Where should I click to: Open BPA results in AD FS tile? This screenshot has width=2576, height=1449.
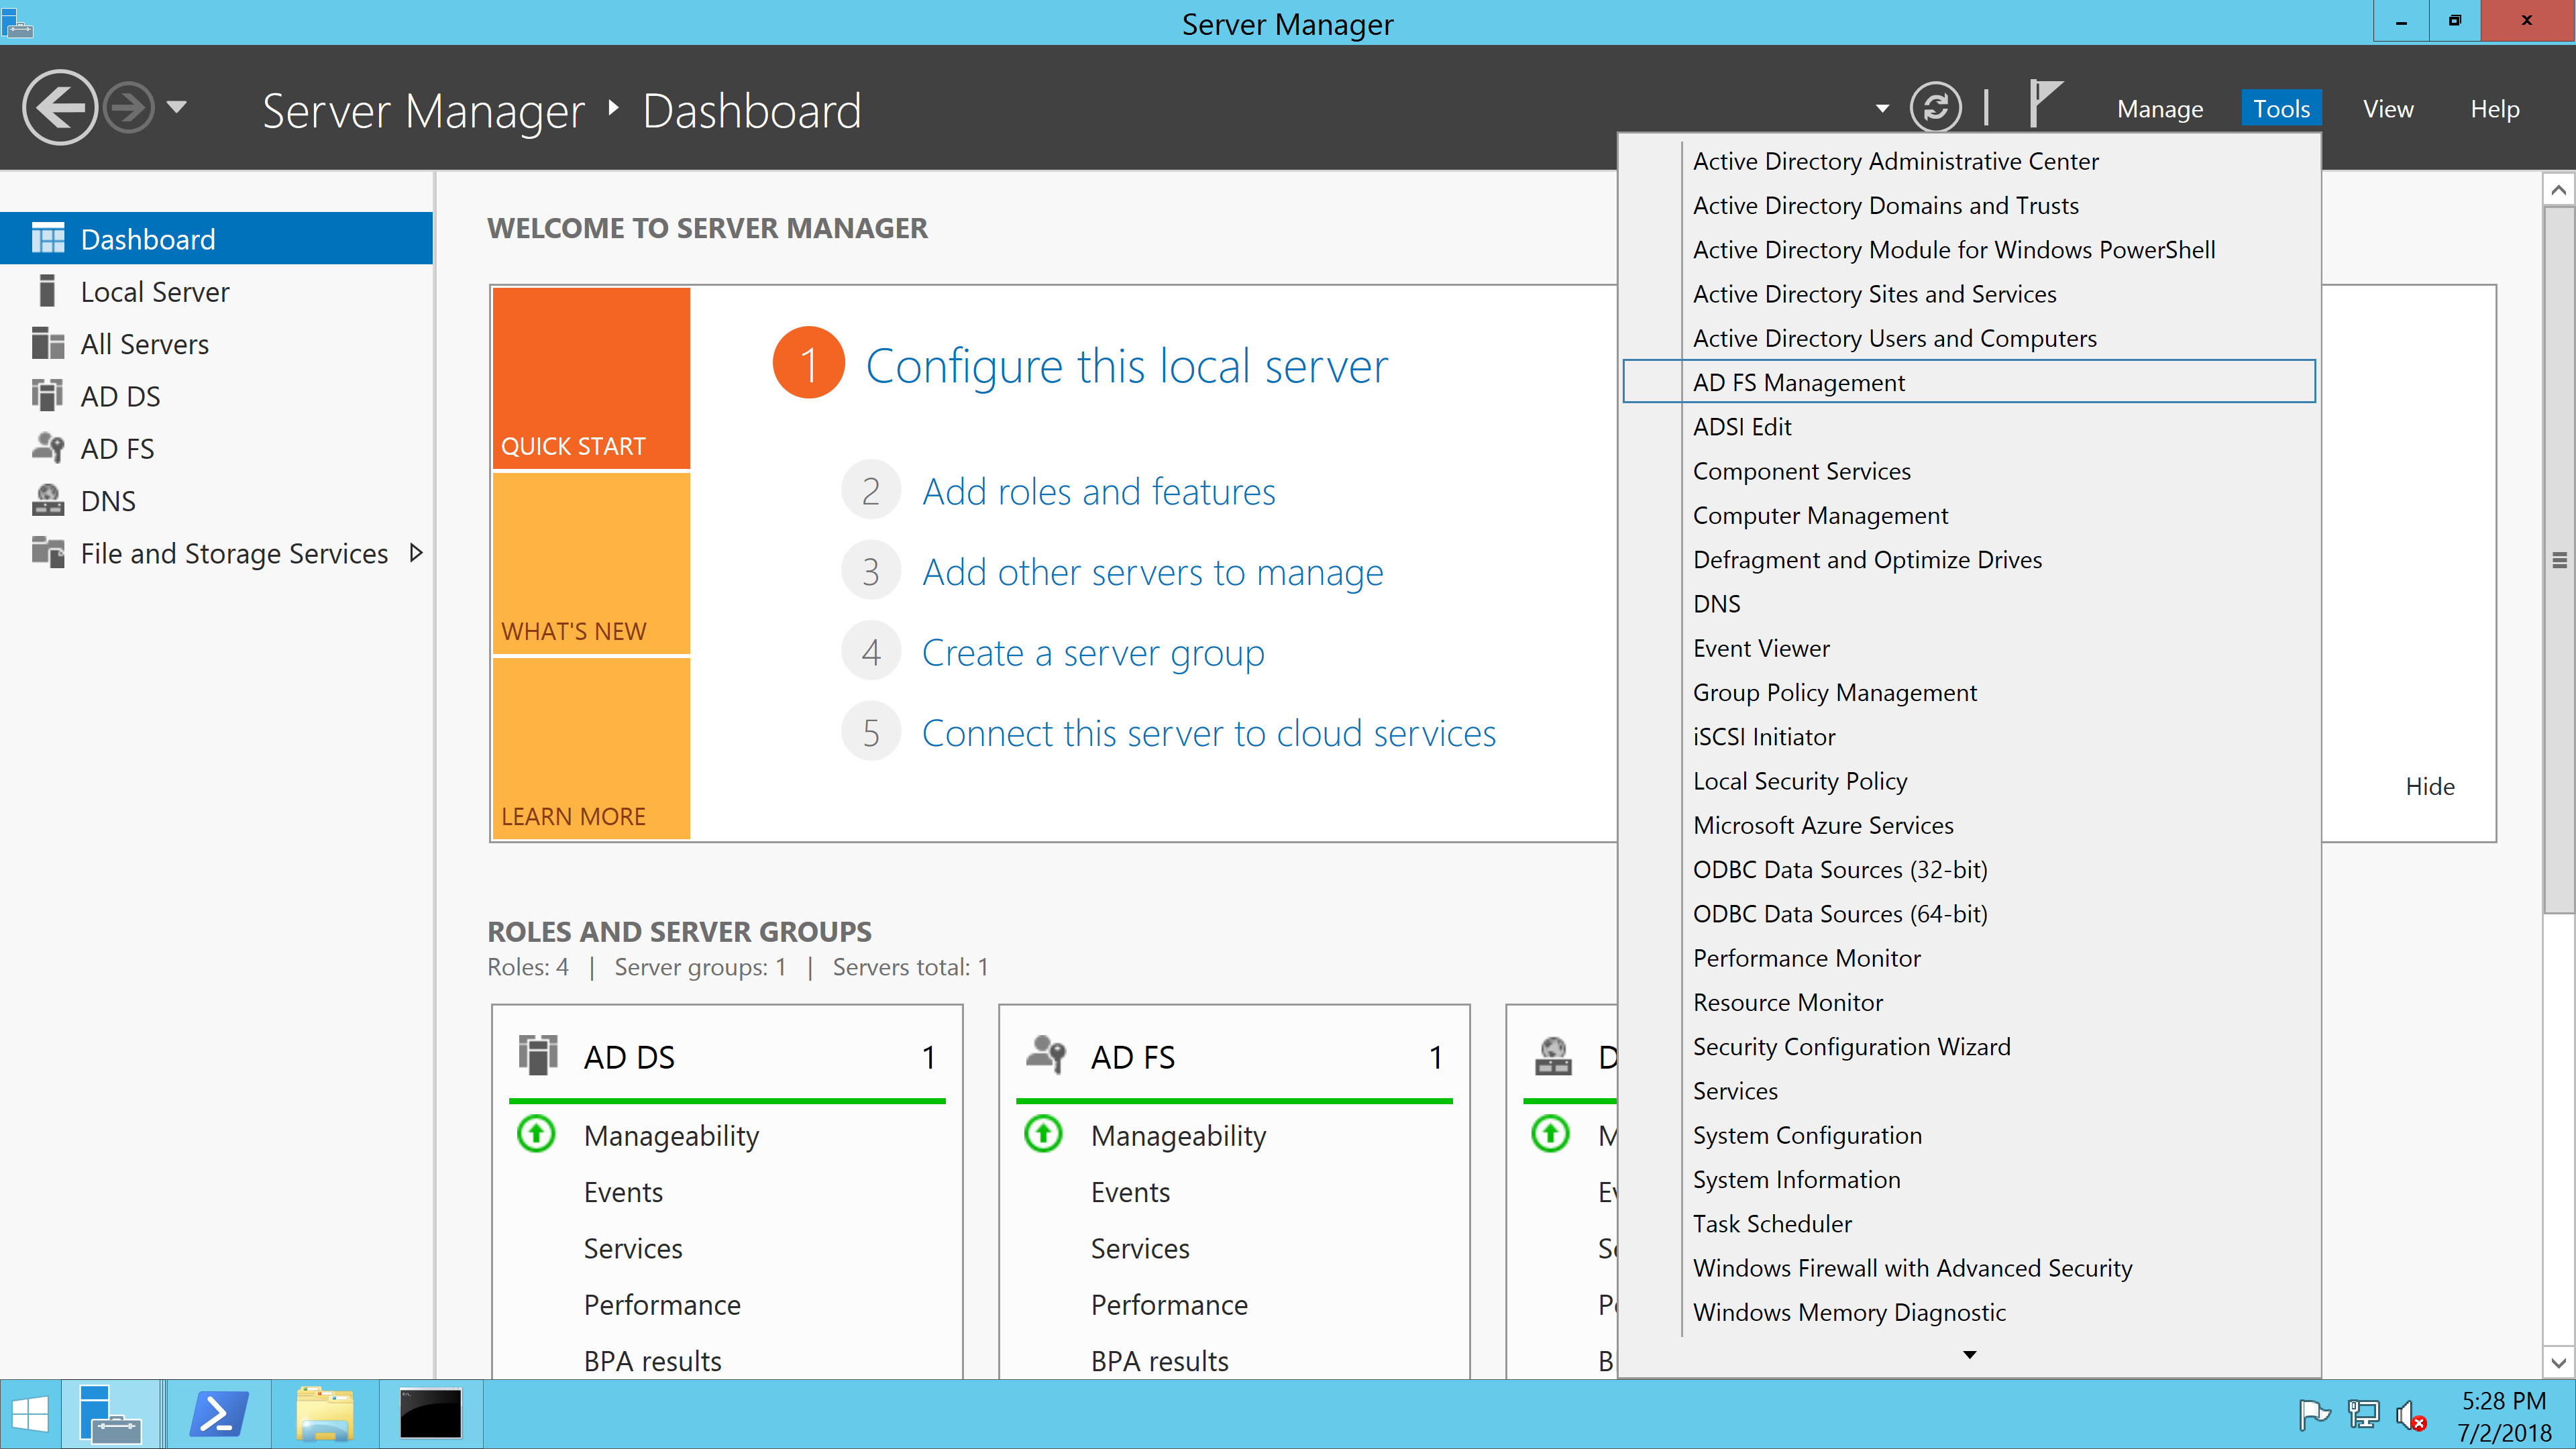(1159, 1361)
